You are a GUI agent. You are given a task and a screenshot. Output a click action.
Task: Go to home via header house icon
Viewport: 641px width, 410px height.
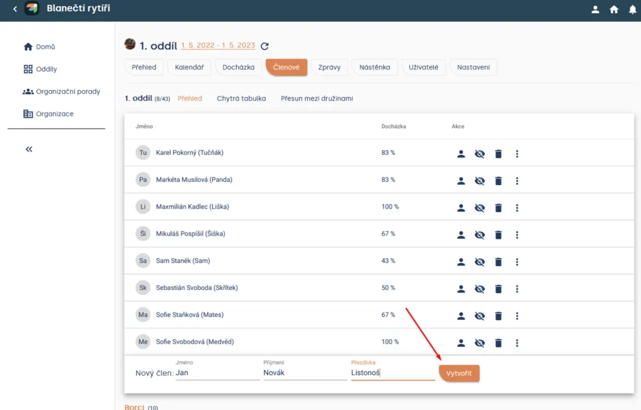(x=614, y=9)
